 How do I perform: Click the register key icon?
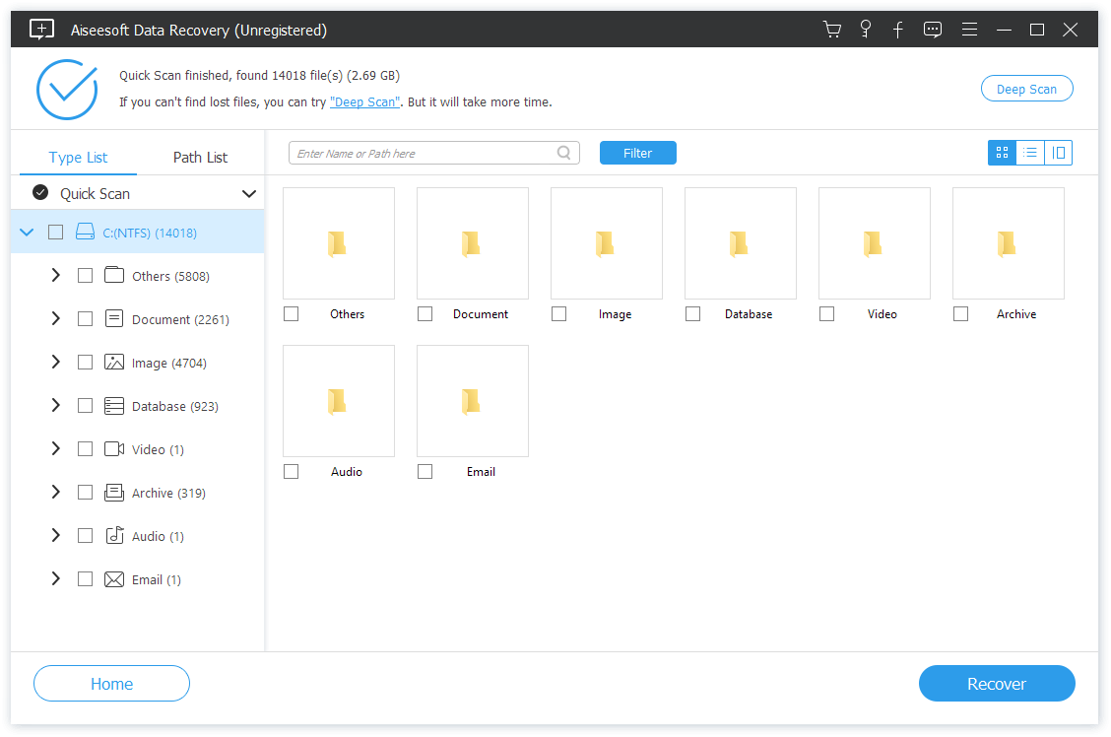click(865, 29)
